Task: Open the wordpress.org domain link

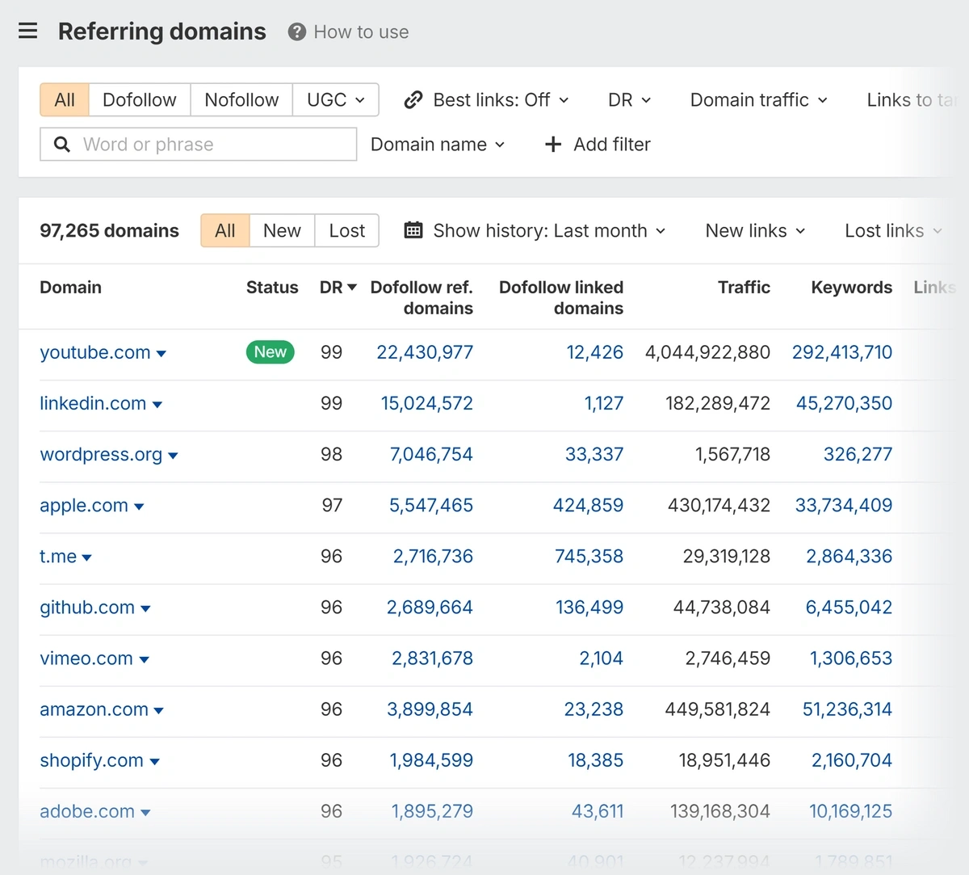Action: click(101, 454)
